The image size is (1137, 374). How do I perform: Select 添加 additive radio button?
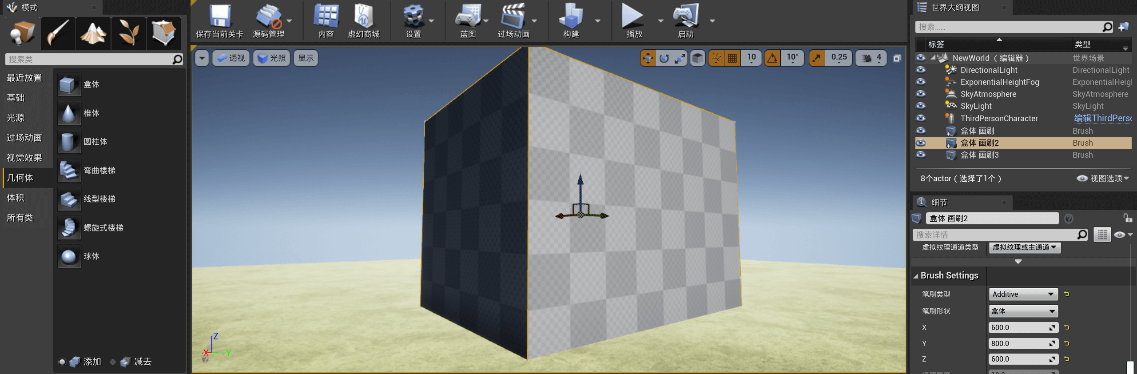coord(62,362)
